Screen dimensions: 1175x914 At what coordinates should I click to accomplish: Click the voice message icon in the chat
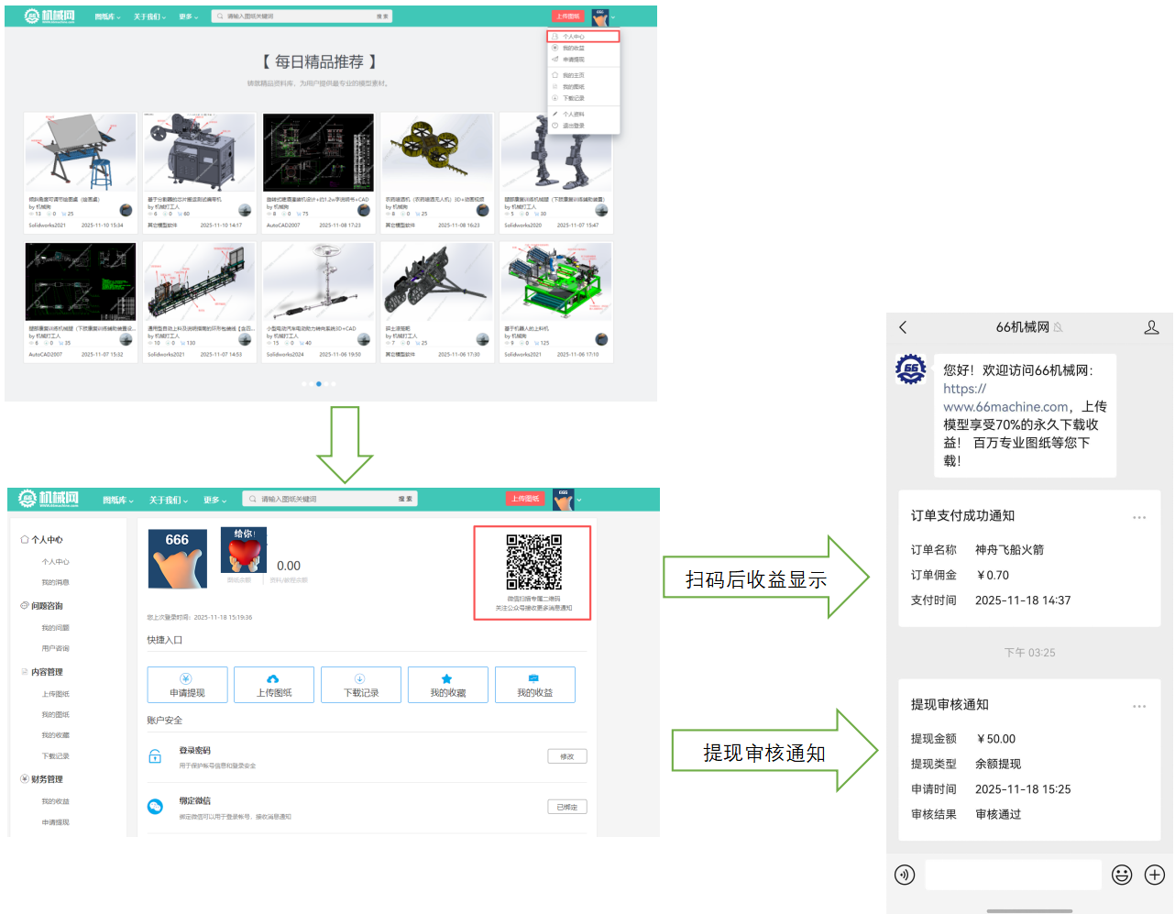[904, 875]
